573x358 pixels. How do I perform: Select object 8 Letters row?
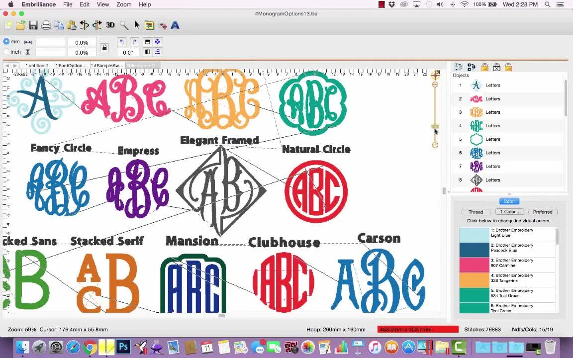click(x=508, y=179)
